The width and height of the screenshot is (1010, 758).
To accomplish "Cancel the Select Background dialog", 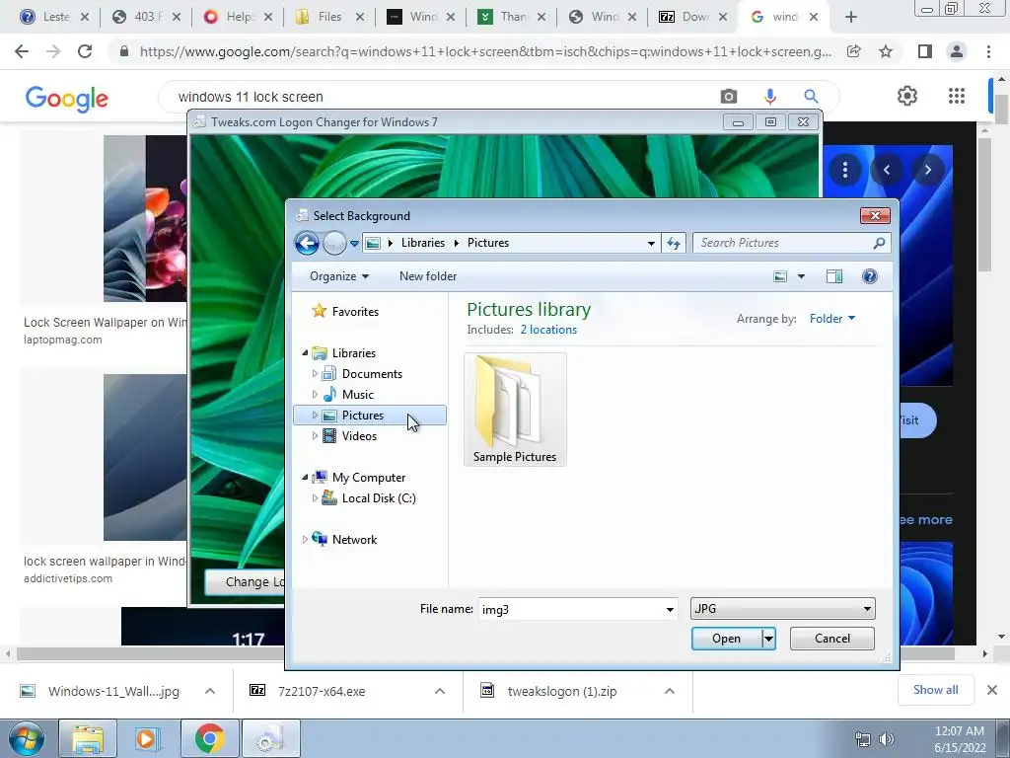I will tap(832, 639).
